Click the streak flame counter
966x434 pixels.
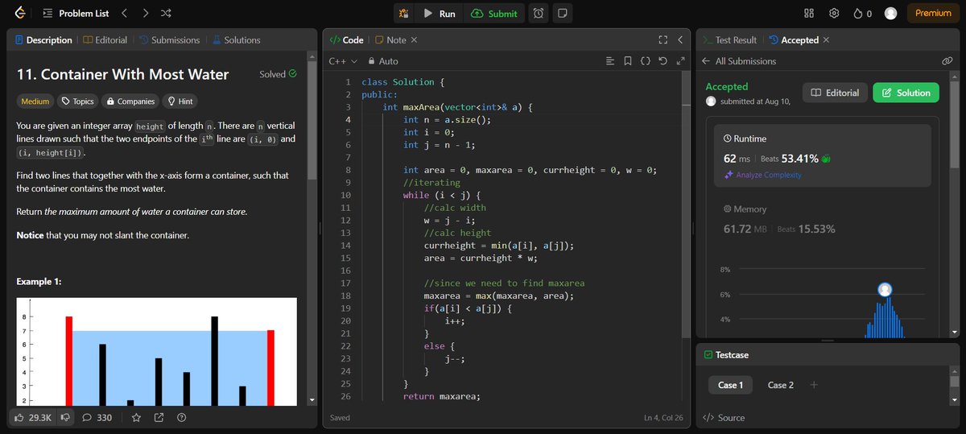(863, 13)
